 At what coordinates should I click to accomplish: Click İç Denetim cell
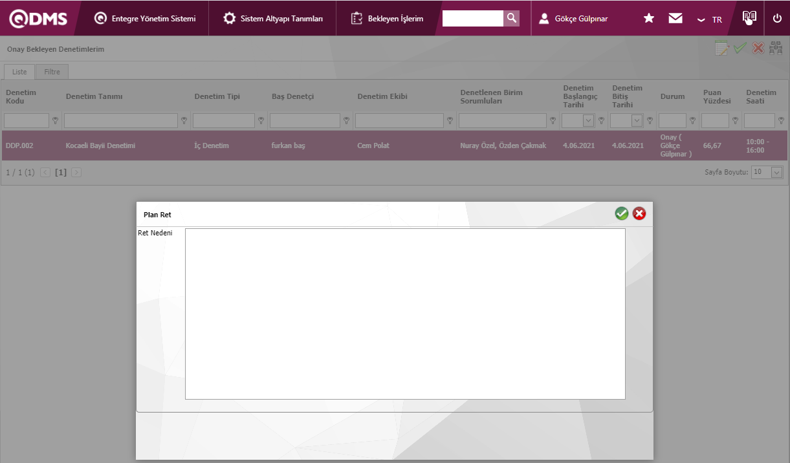pyautogui.click(x=212, y=145)
